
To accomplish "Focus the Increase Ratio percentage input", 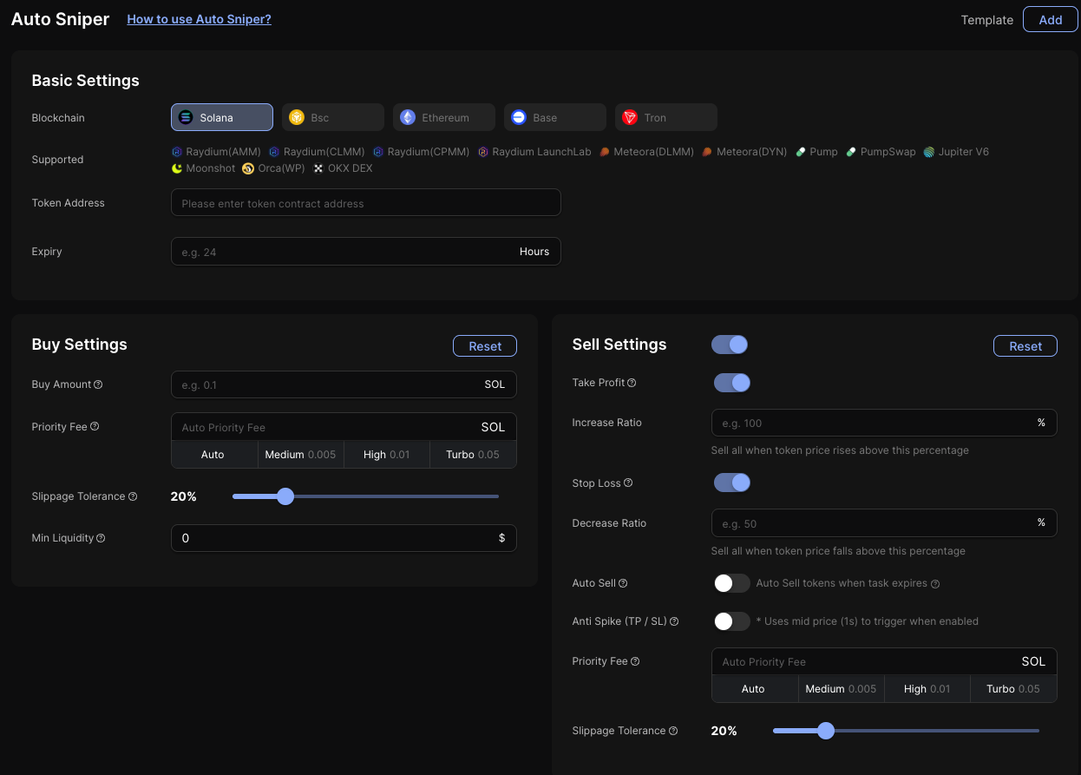I will click(x=884, y=423).
